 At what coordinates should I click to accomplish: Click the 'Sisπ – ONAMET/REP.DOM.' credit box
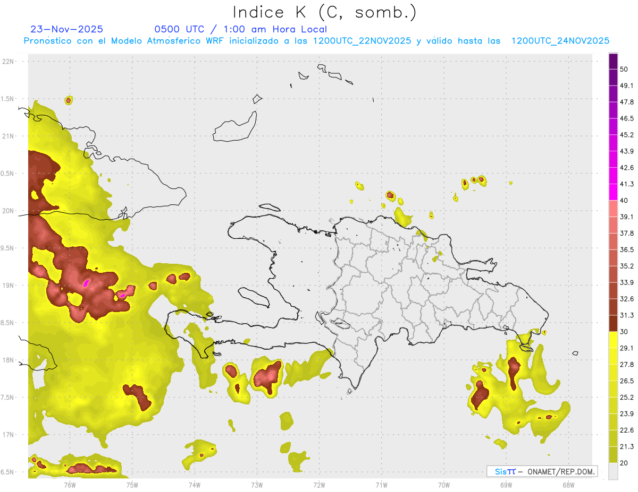click(x=542, y=471)
